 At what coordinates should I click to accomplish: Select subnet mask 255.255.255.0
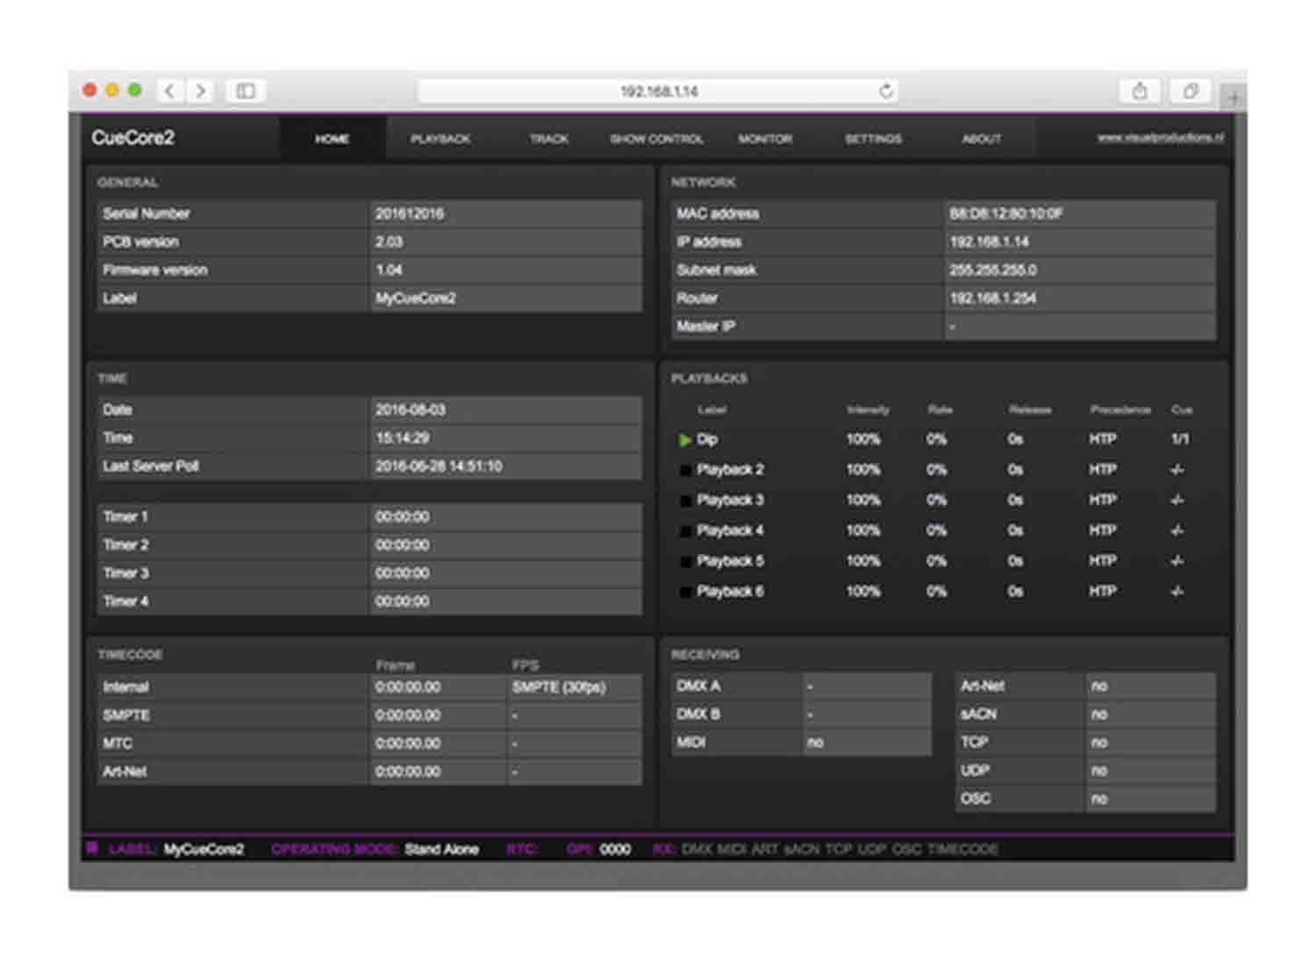[993, 269]
